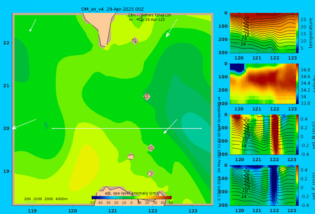The image size is (315, 214).
Task: Click the 25 tick on the temperature scale
Action: tap(303, 20)
